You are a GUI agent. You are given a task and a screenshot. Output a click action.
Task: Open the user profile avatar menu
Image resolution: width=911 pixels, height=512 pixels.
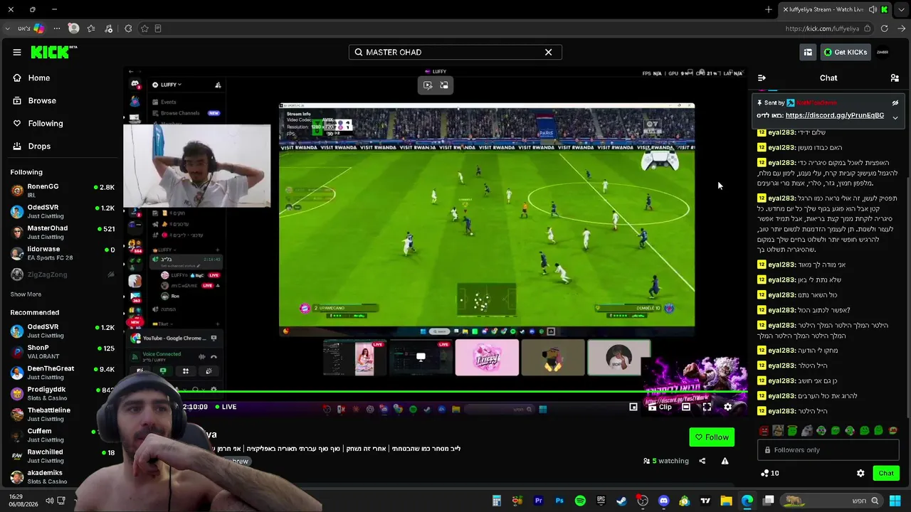[x=883, y=52]
